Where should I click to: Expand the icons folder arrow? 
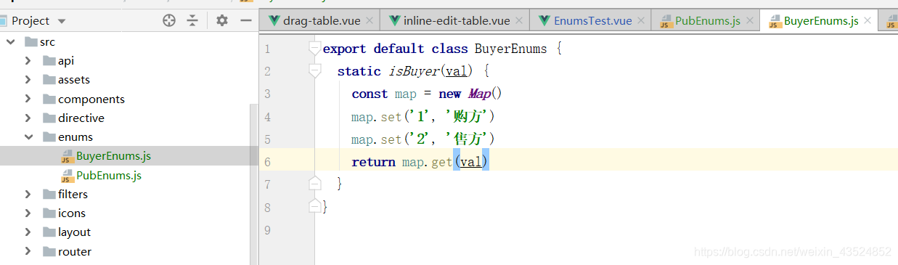(28, 213)
